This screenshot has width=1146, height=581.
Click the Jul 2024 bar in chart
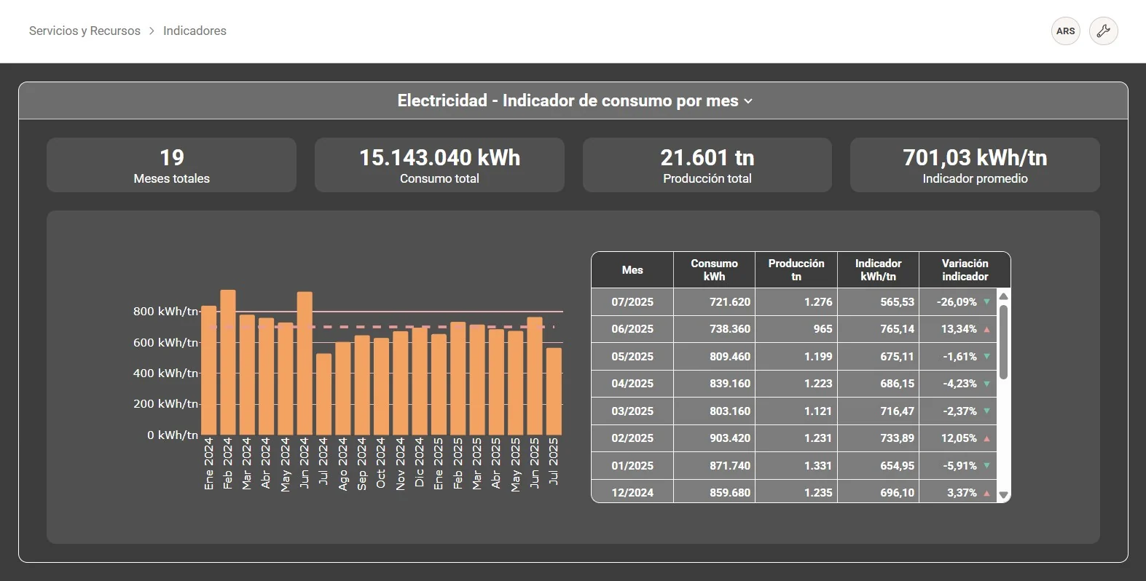click(323, 395)
